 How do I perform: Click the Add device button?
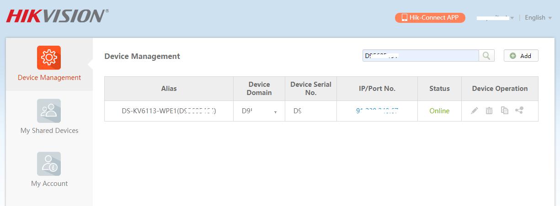[521, 56]
